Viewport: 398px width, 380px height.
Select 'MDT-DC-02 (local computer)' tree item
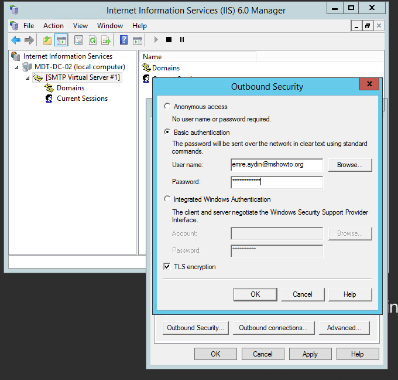[x=80, y=67]
